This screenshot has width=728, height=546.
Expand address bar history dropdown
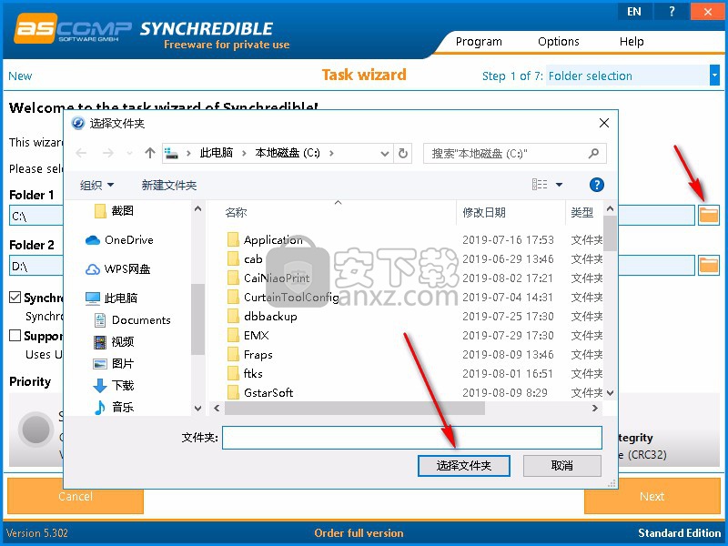(384, 153)
